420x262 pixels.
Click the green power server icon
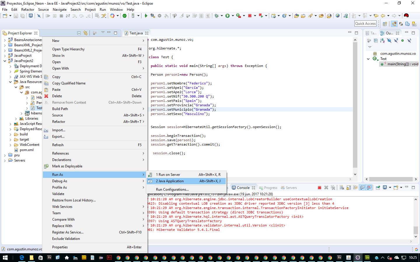click(x=125, y=16)
